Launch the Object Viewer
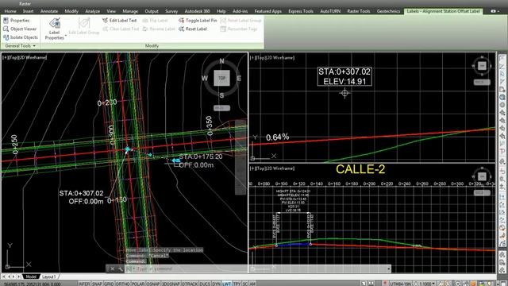Image resolution: width=508 pixels, height=286 pixels. click(20, 29)
